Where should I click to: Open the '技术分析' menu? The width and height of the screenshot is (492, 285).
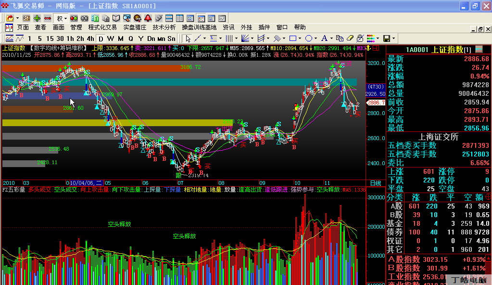pyautogui.click(x=164, y=27)
